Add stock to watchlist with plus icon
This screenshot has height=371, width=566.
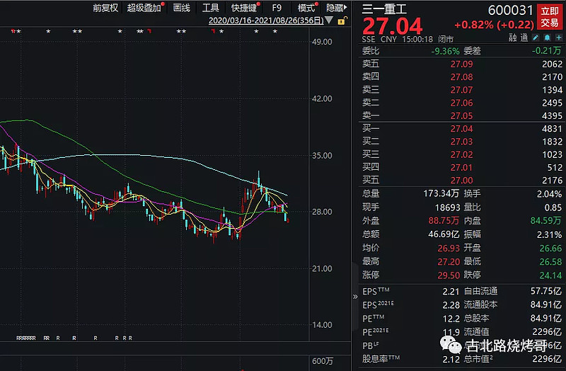[559, 38]
